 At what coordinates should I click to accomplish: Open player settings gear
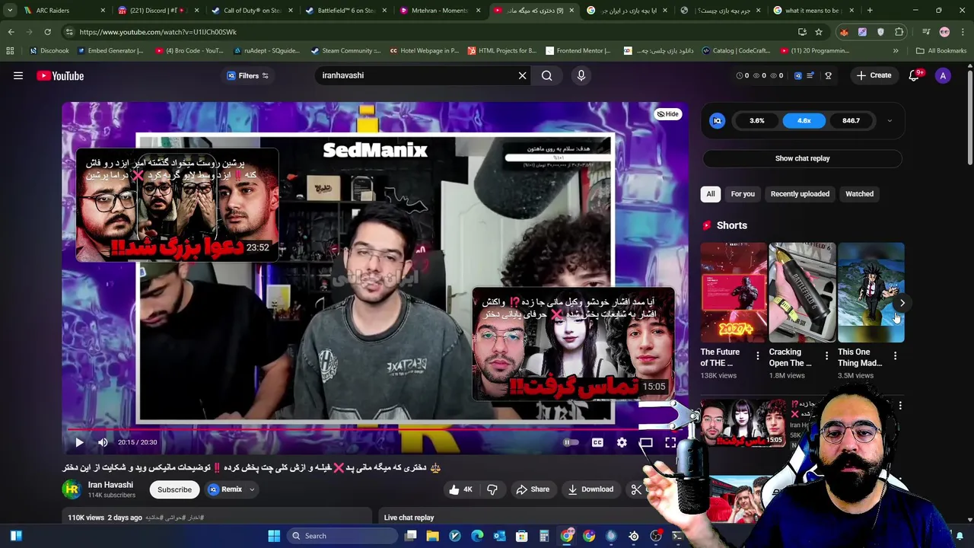tap(622, 442)
